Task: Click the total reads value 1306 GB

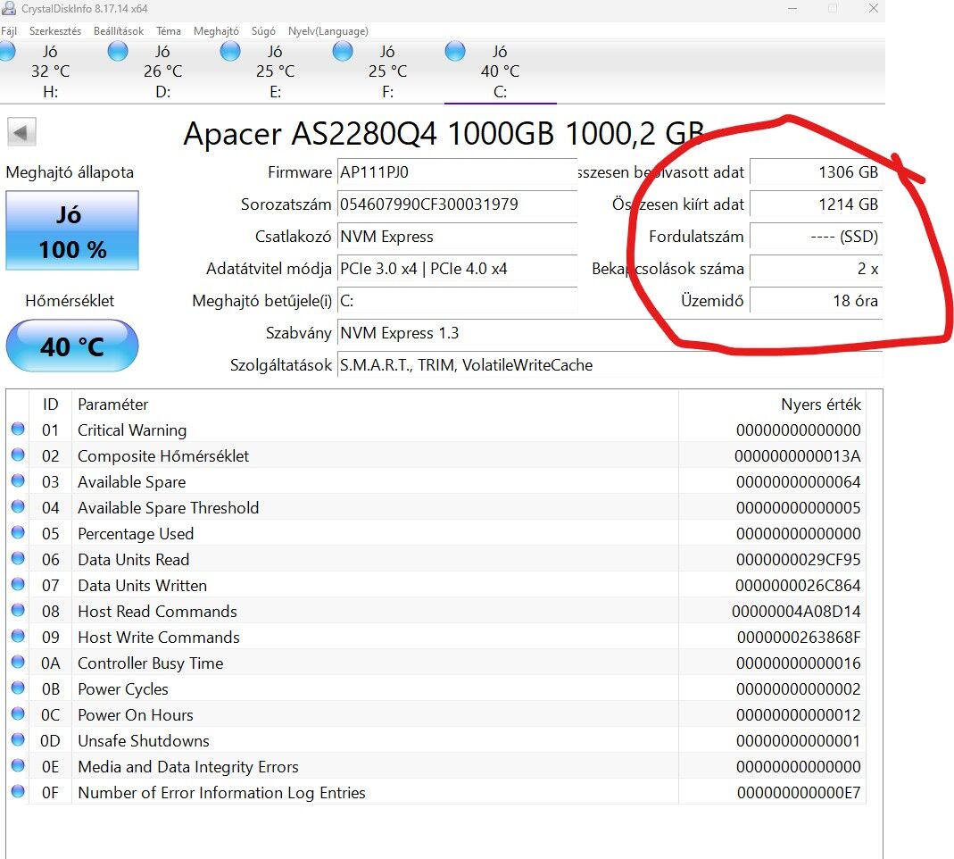Action: 816,172
